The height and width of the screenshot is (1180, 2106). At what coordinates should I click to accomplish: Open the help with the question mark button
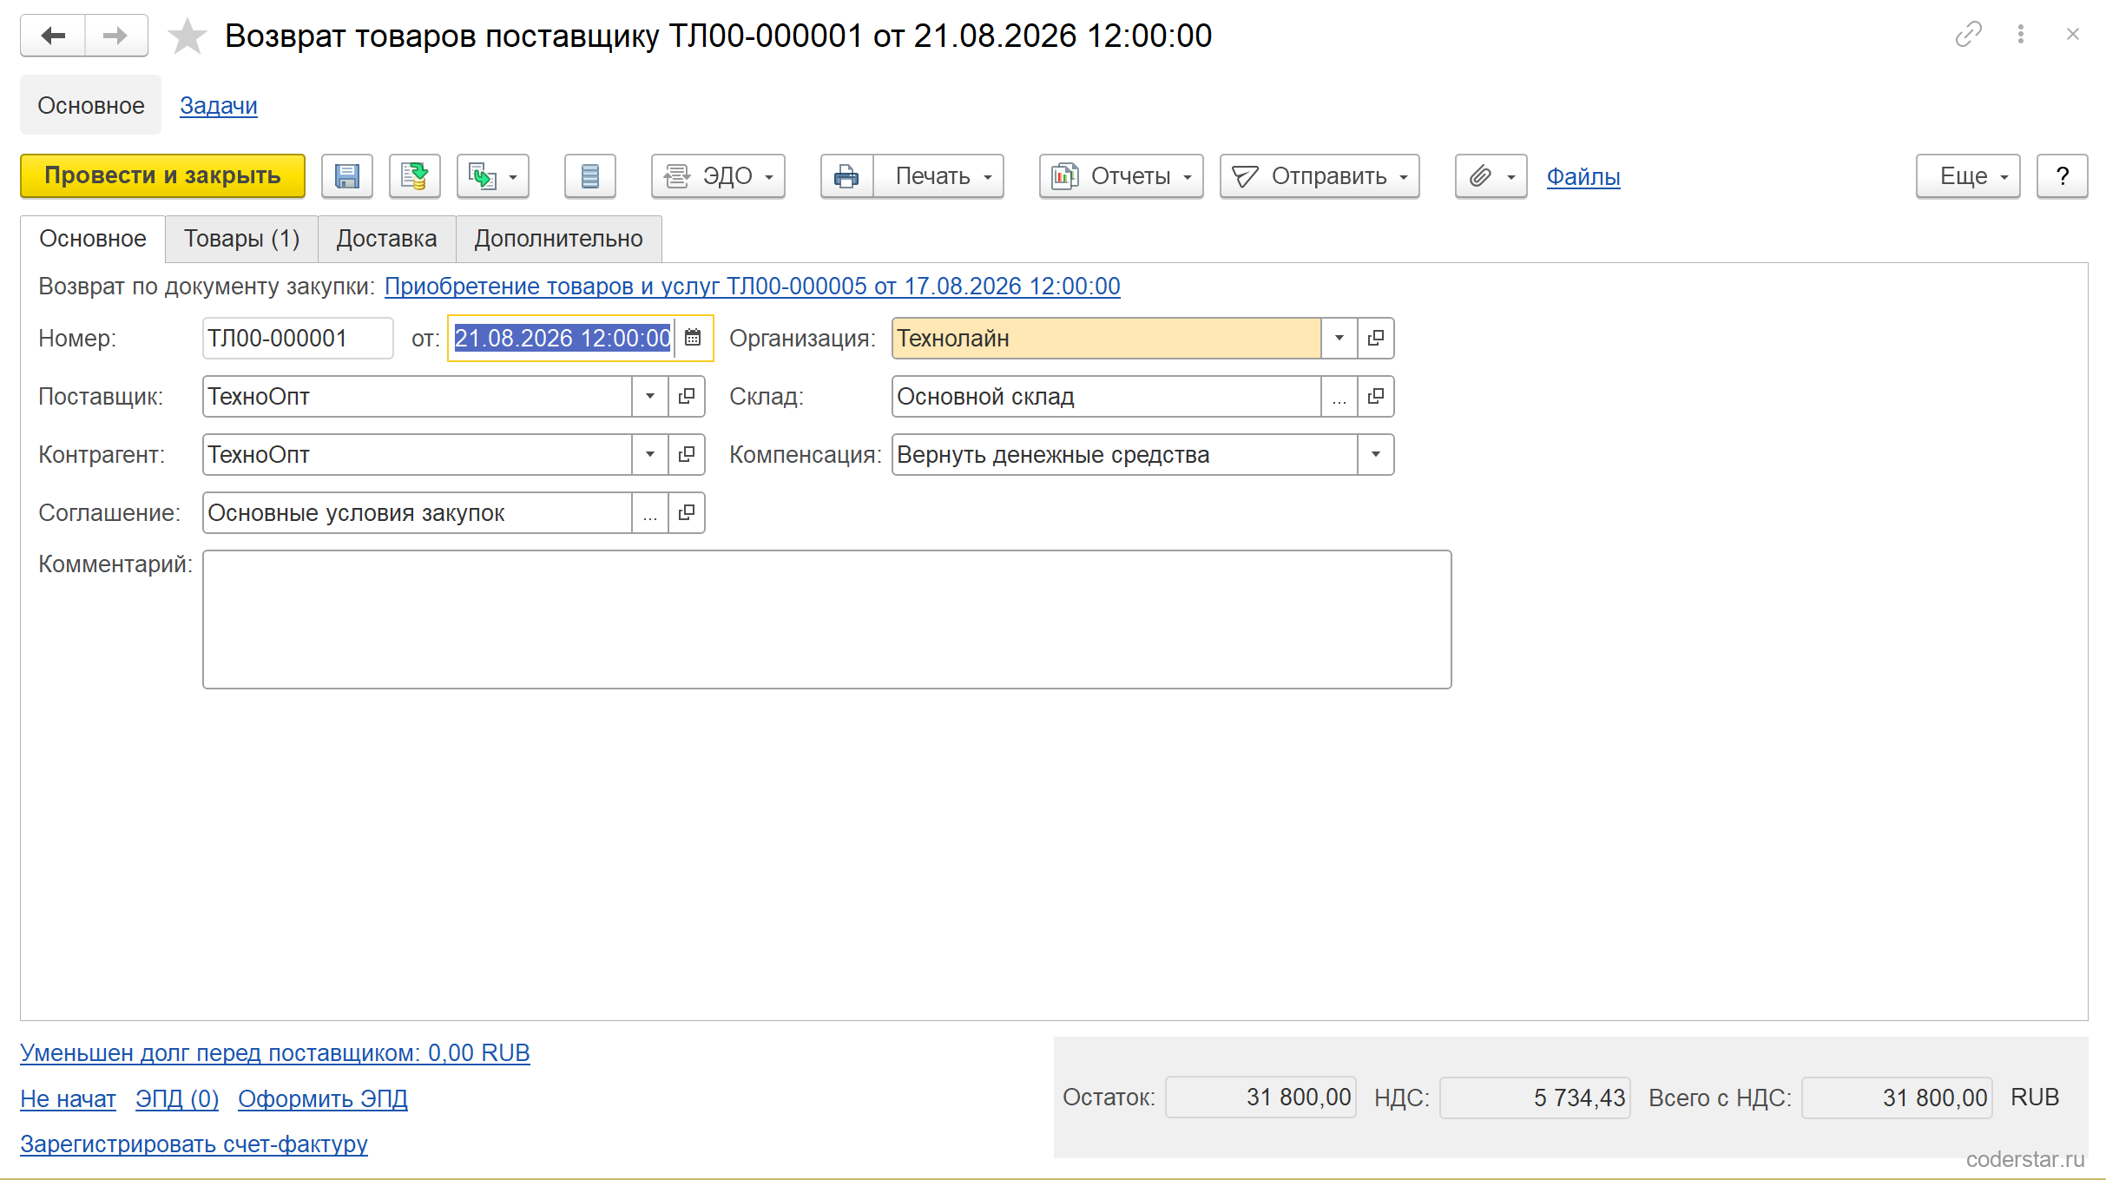click(2063, 176)
